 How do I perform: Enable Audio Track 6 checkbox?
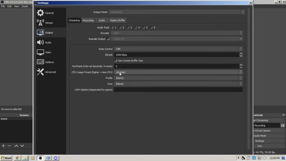tap(151, 28)
